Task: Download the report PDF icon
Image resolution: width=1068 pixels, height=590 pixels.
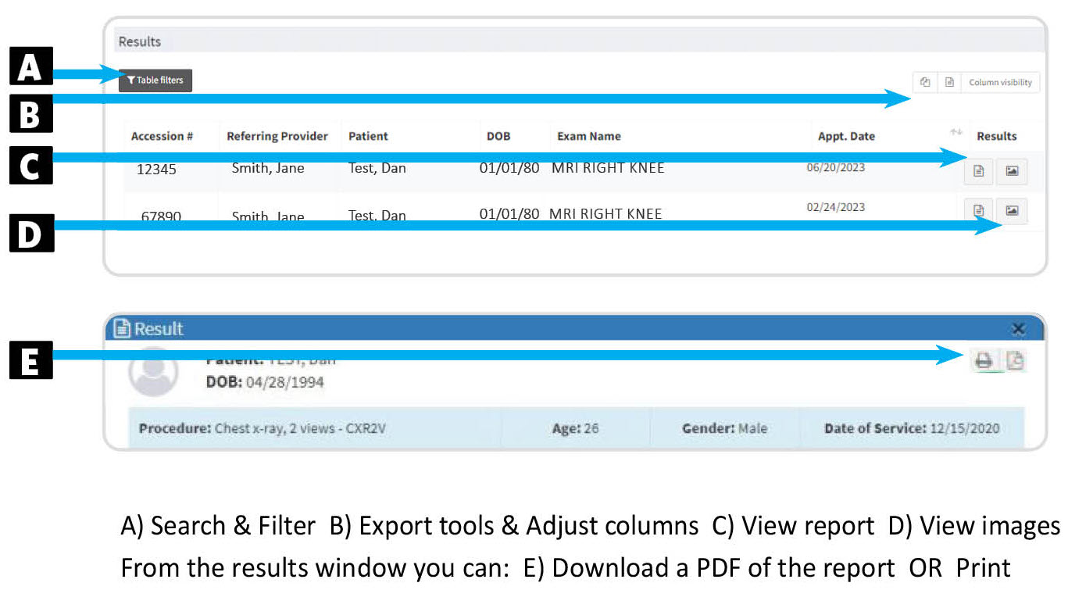Action: point(1014,360)
